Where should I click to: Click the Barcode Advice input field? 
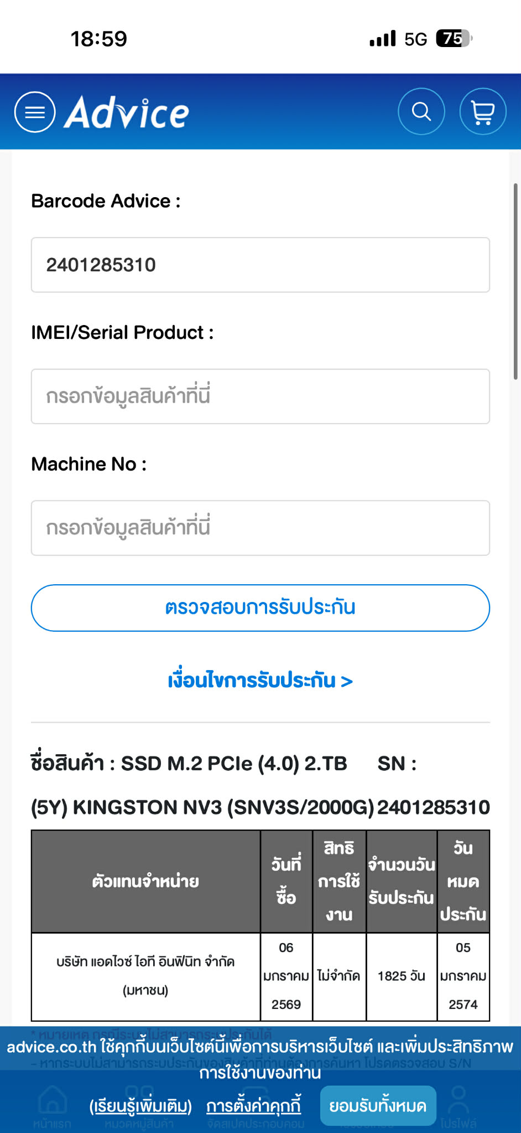(260, 265)
